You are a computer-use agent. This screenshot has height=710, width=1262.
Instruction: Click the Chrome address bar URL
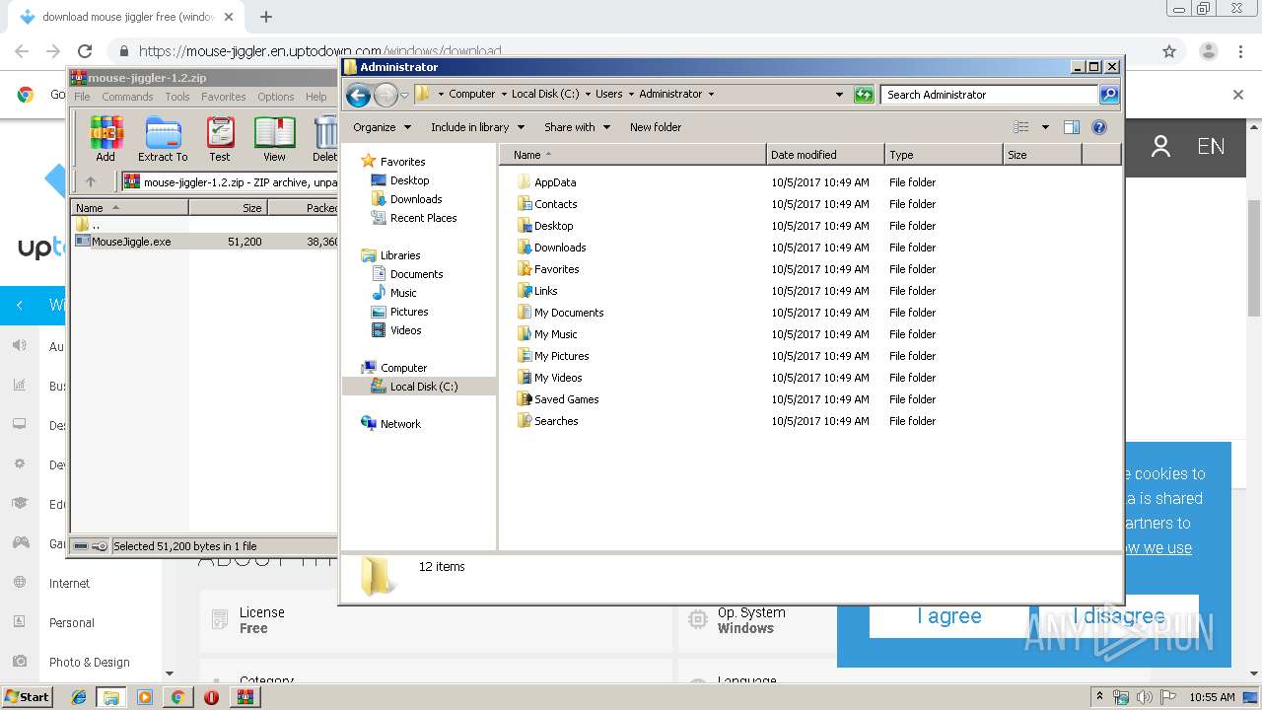(319, 51)
